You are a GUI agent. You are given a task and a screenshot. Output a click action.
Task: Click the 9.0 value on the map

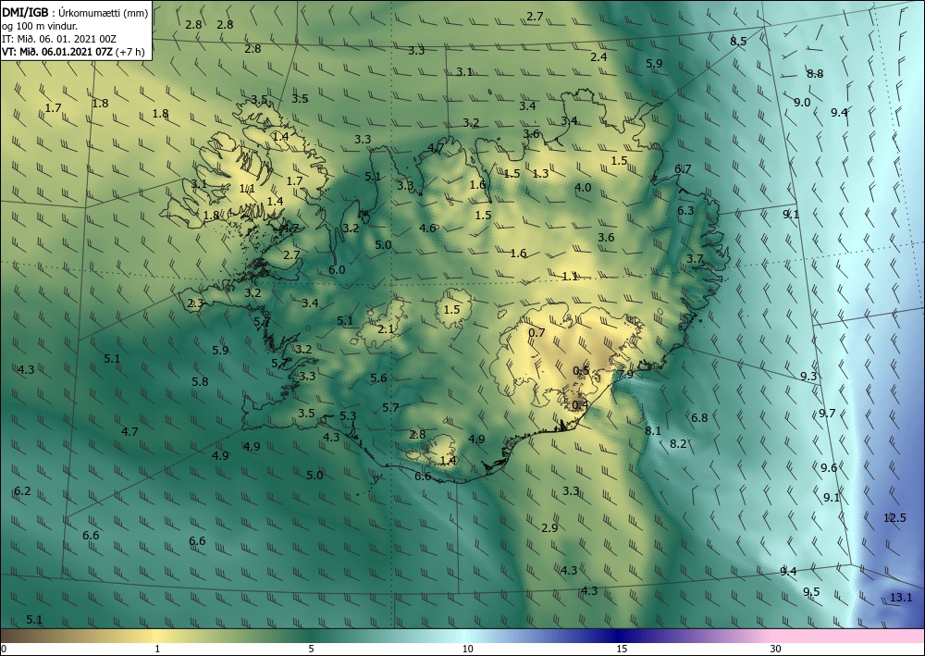click(x=802, y=103)
